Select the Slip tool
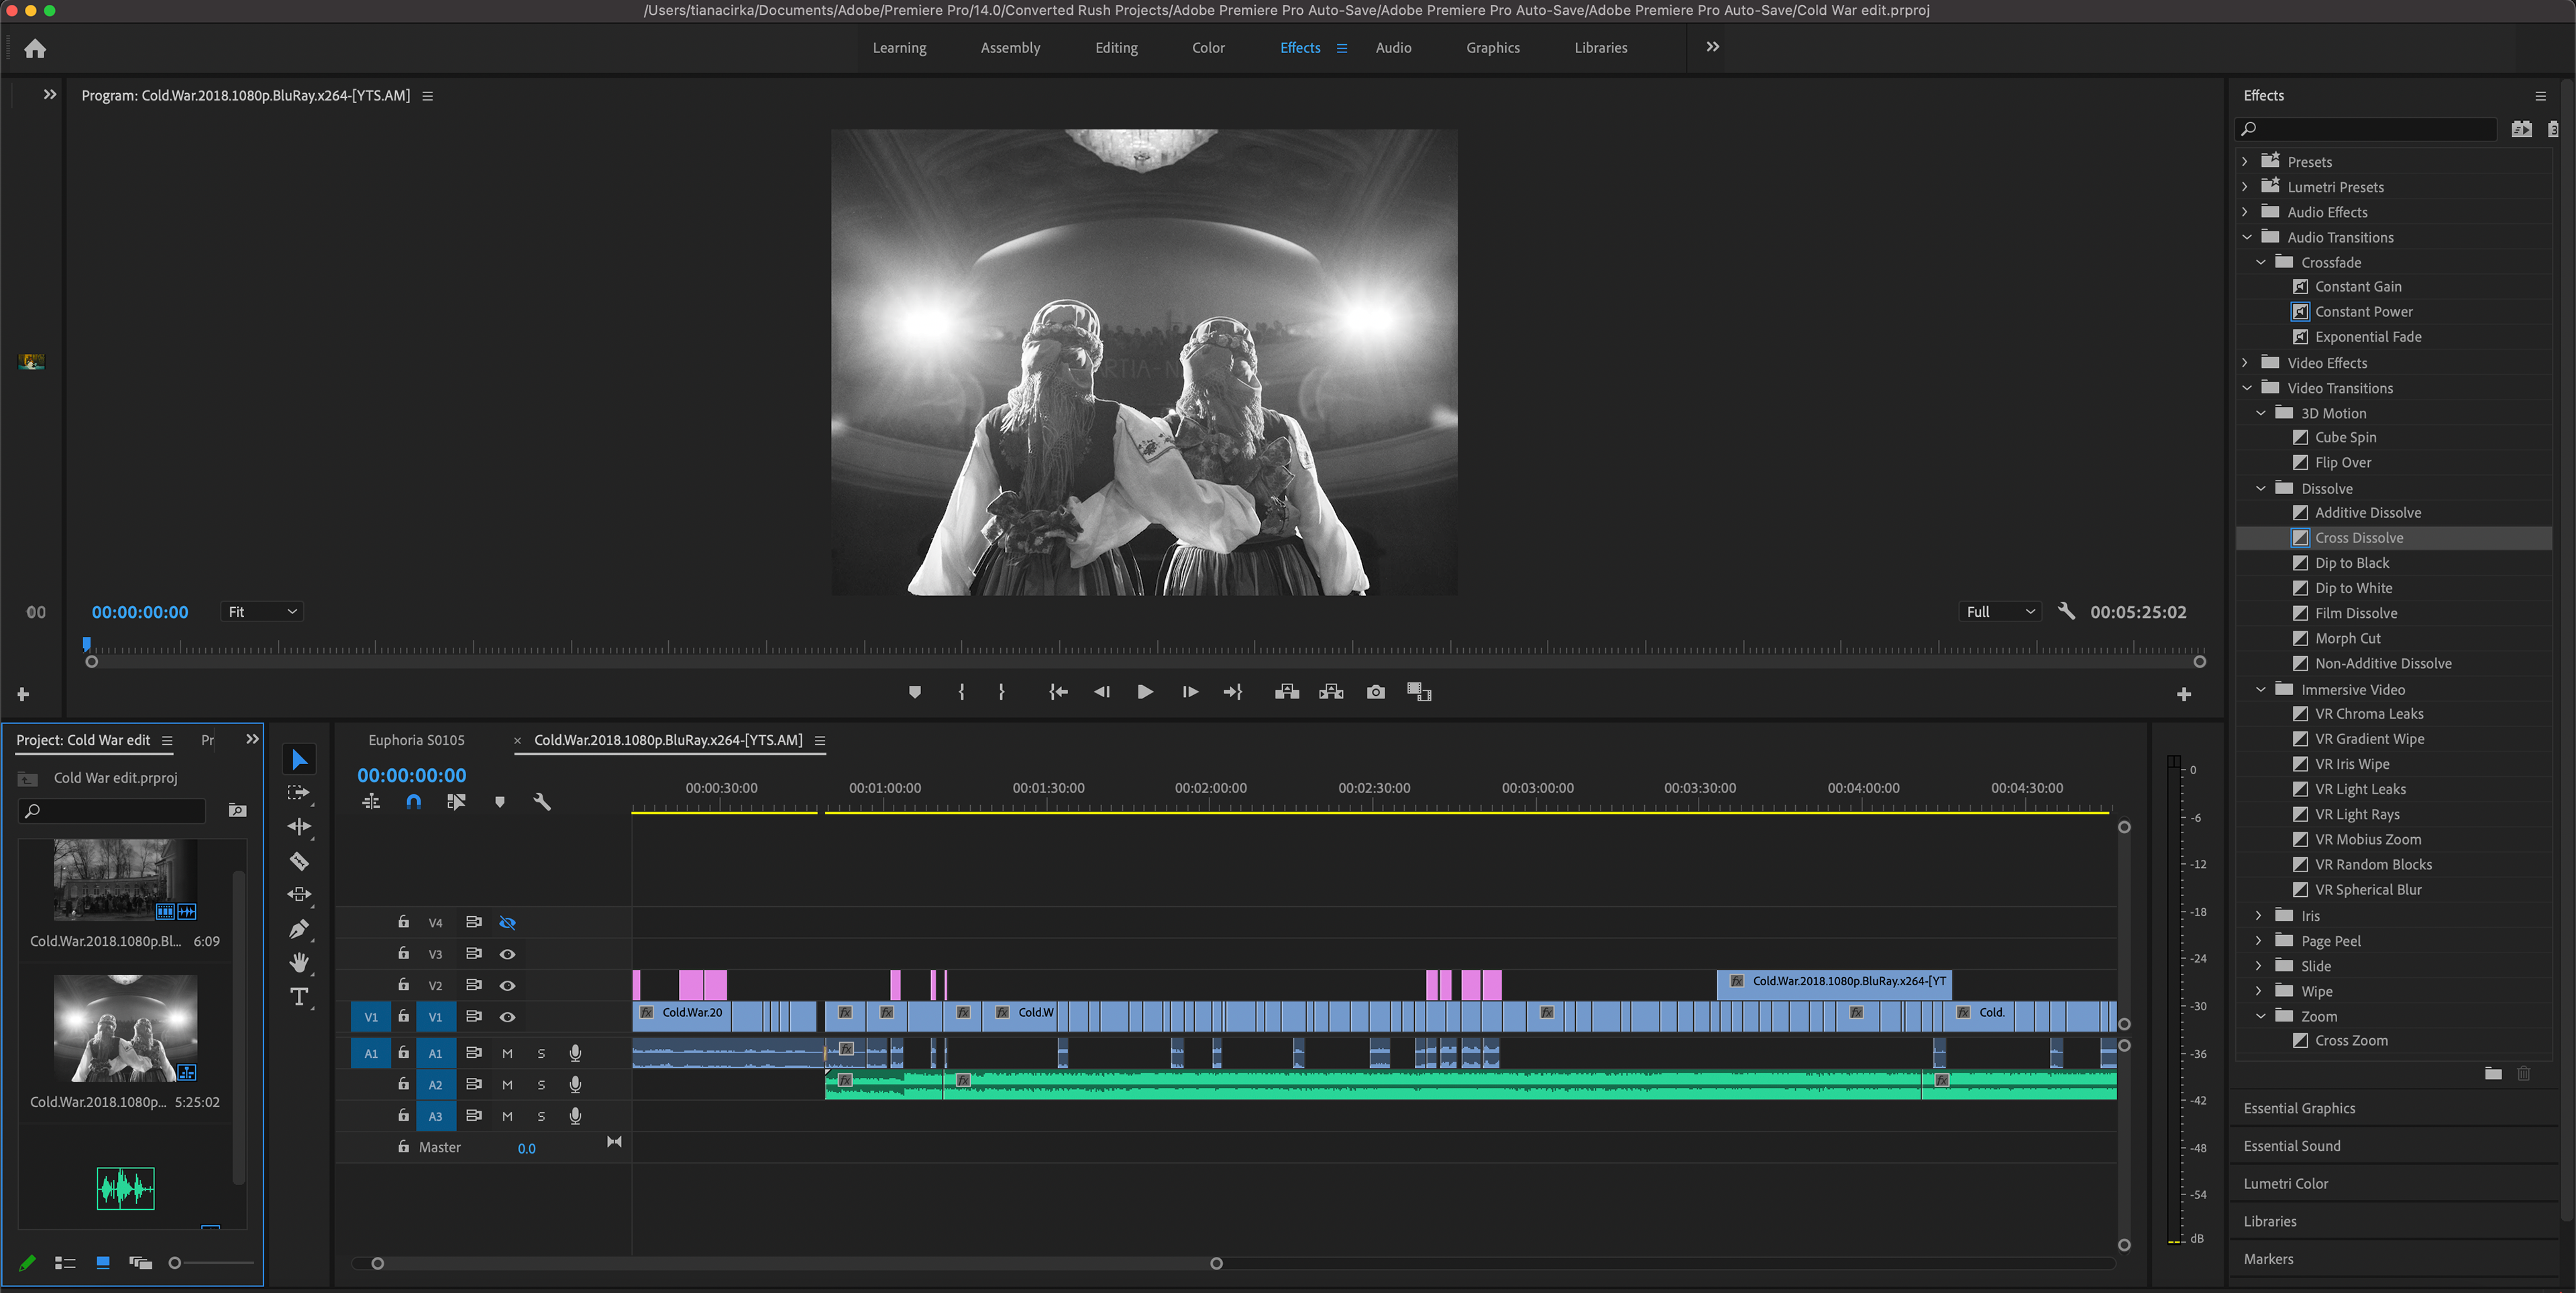 pyautogui.click(x=299, y=894)
